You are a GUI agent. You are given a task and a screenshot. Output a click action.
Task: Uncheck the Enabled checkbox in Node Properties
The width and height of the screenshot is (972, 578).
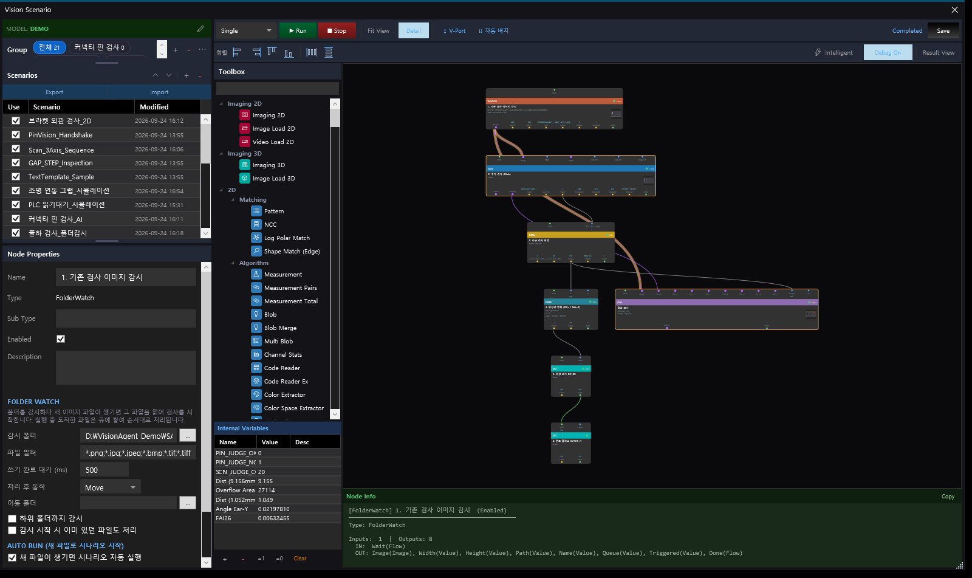pos(61,339)
